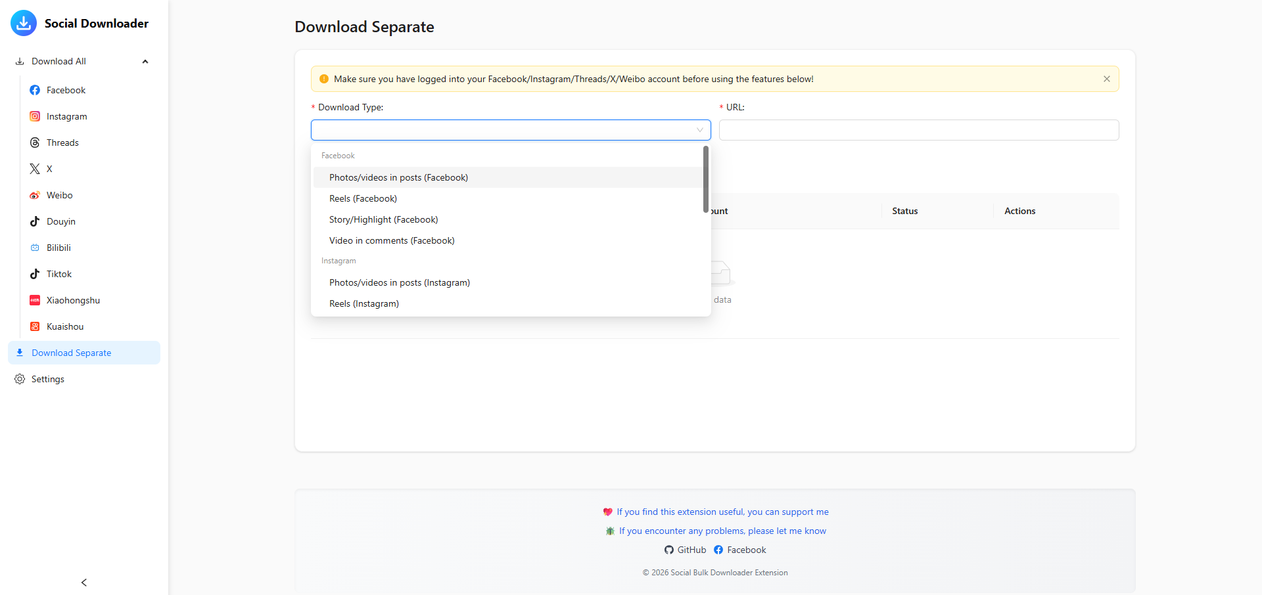Click the dropdown list scrollbar

[706, 179]
